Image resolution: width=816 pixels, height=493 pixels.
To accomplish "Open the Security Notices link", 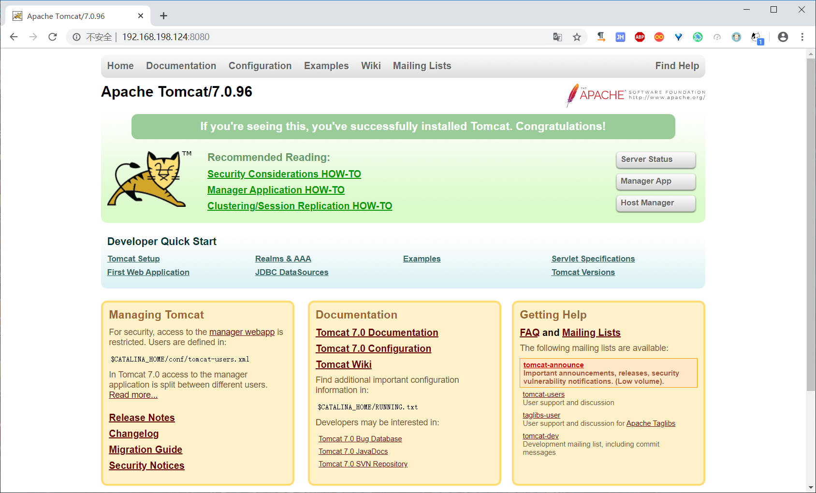I will click(x=146, y=465).
